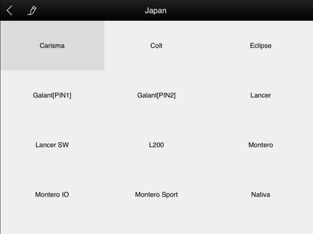Open the Eclipse model entry
This screenshot has height=234, width=313.
pyautogui.click(x=261, y=46)
